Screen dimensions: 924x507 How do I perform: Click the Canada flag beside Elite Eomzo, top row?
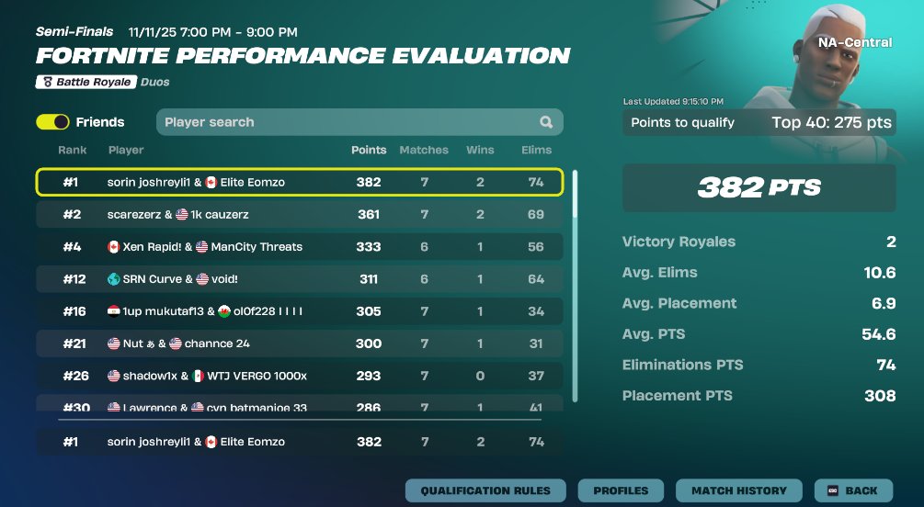point(211,183)
